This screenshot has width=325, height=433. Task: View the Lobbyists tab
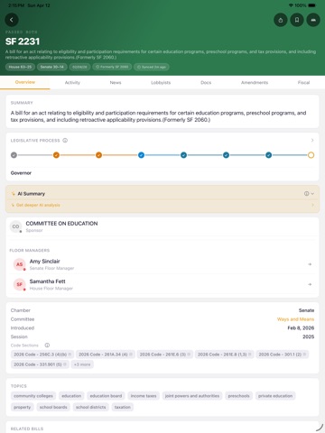(161, 82)
